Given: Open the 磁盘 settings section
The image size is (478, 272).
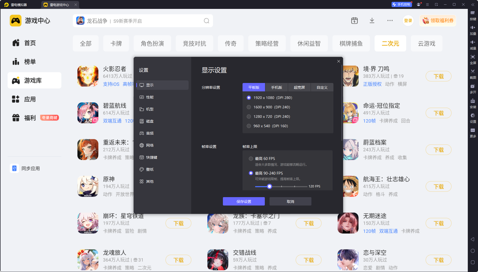Looking at the screenshot, I should coord(162,121).
